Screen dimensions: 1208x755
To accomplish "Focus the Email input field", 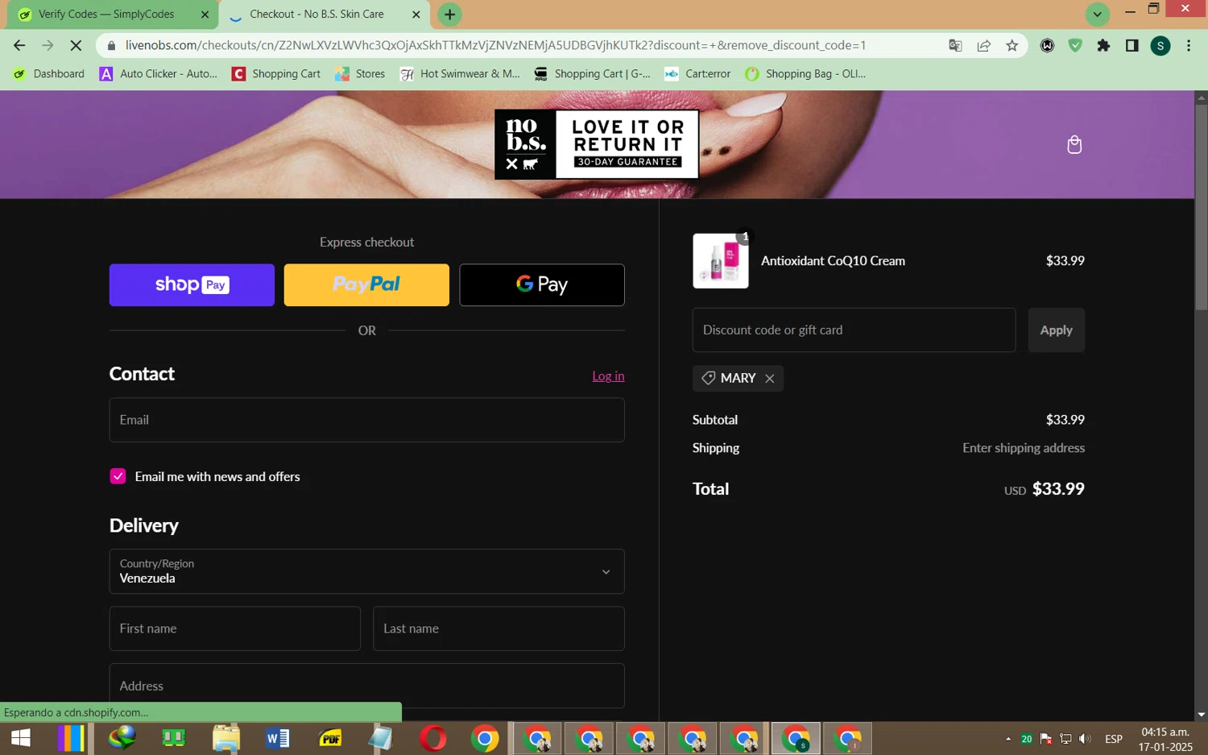I will [366, 420].
